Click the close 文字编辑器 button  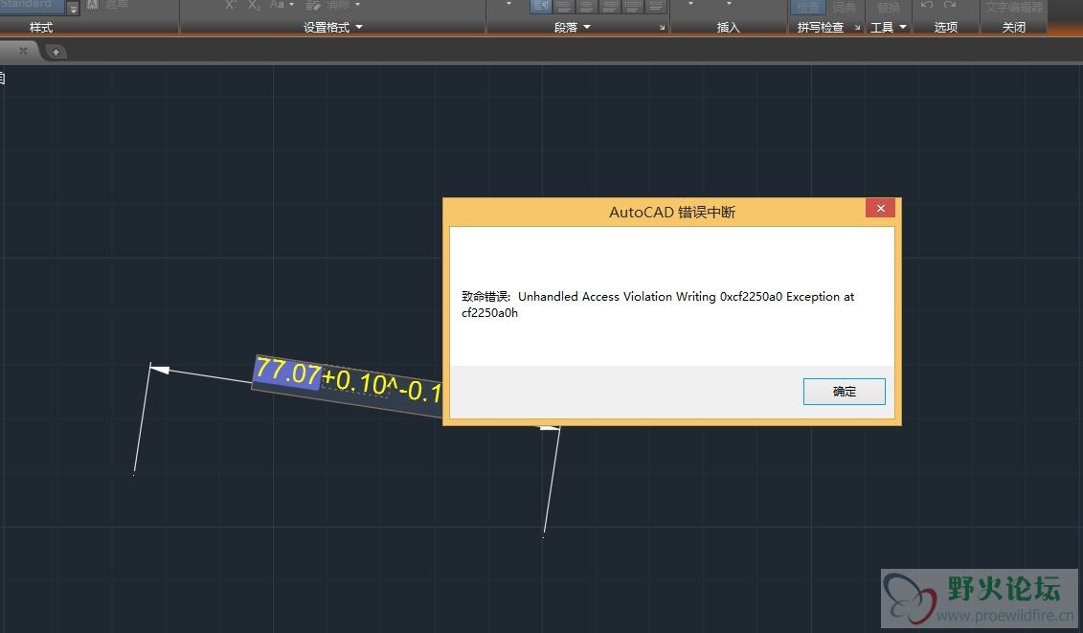pyautogui.click(x=1013, y=7)
